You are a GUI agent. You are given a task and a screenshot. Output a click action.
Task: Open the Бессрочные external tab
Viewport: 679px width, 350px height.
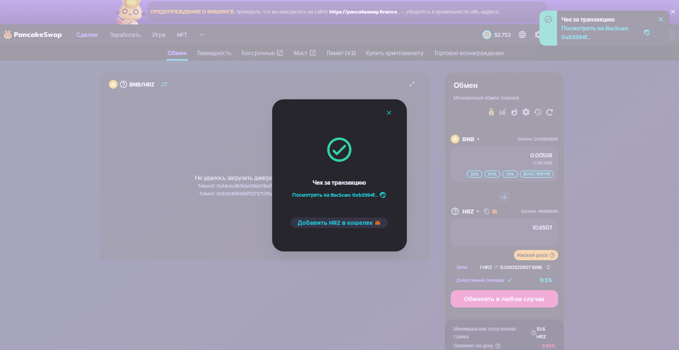coord(262,53)
